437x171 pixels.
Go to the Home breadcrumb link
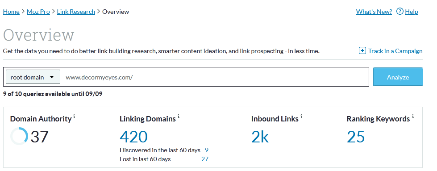click(x=11, y=12)
